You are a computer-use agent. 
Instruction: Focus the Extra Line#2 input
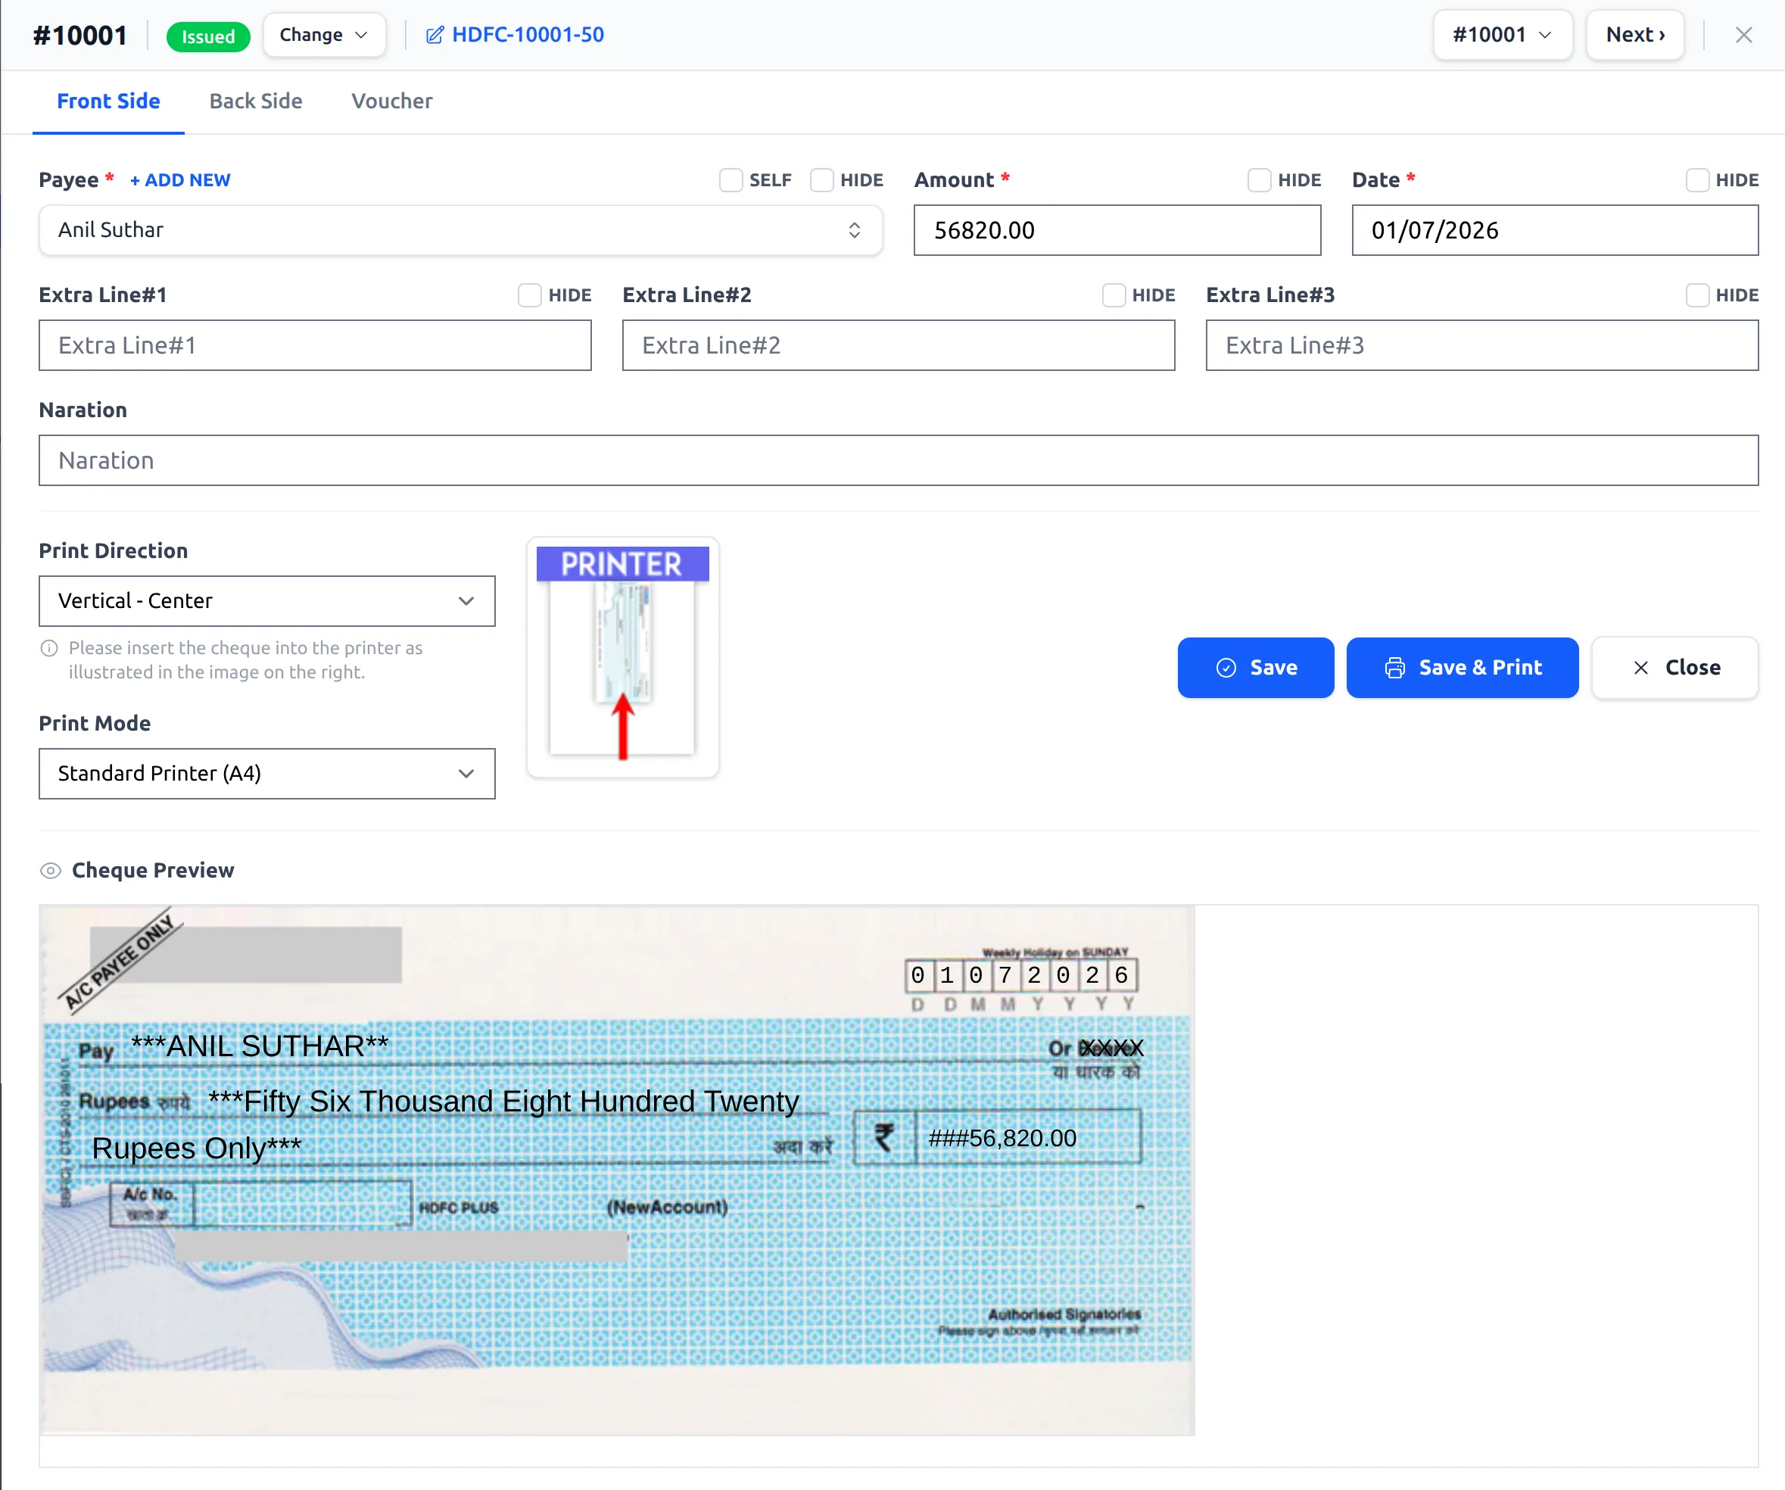point(899,345)
